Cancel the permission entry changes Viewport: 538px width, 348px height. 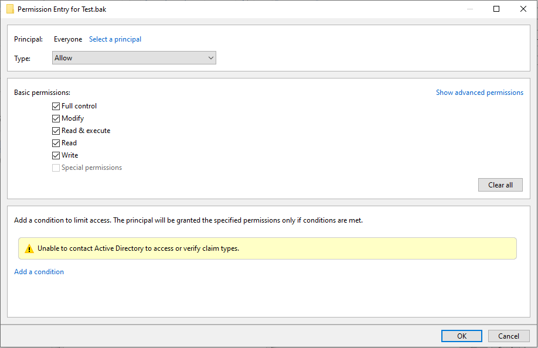pyautogui.click(x=509, y=336)
